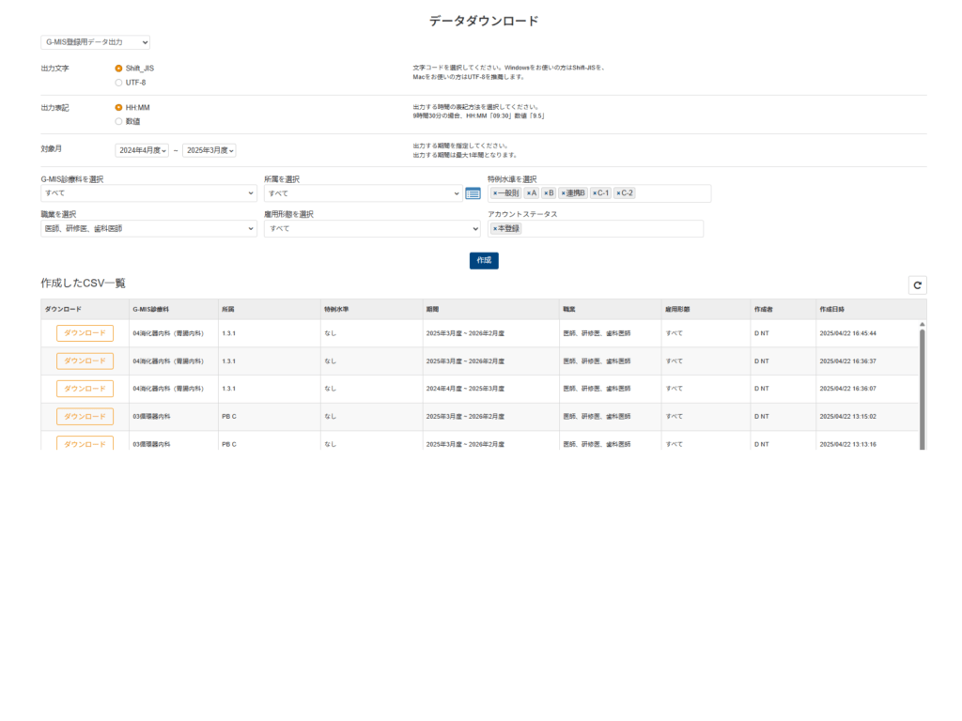Image resolution: width=962 pixels, height=721 pixels.
Task: Click the CSV list vertical scrollbar
Action: (922, 385)
